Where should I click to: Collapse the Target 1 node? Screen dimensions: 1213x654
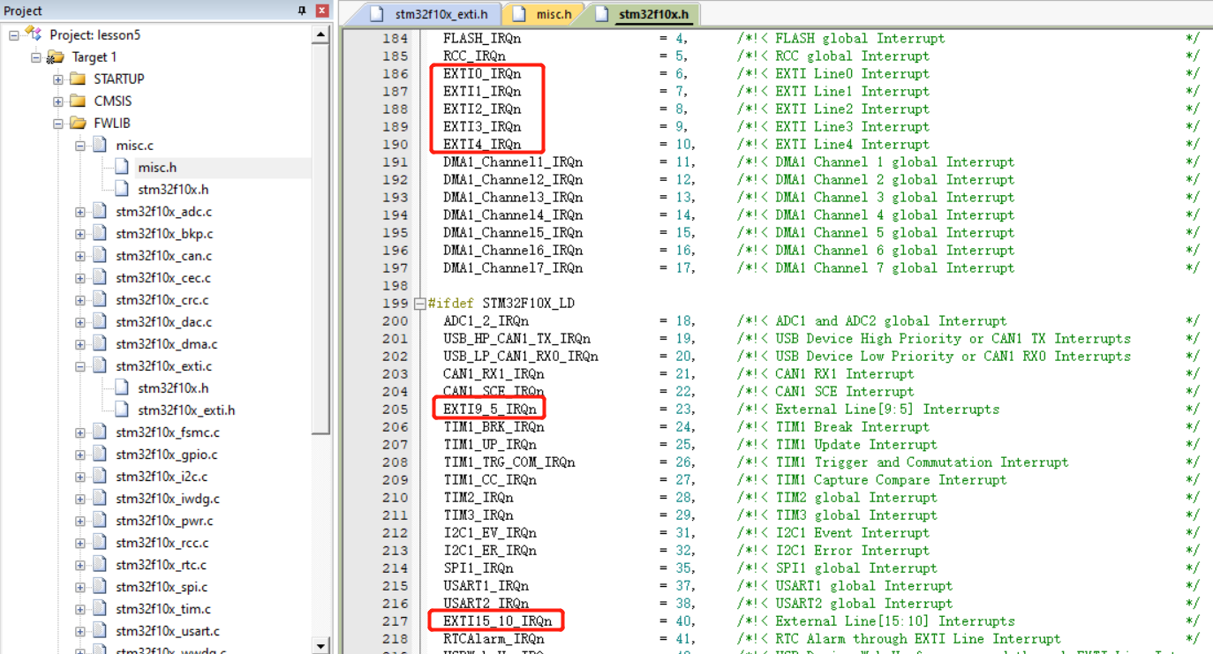(36, 57)
